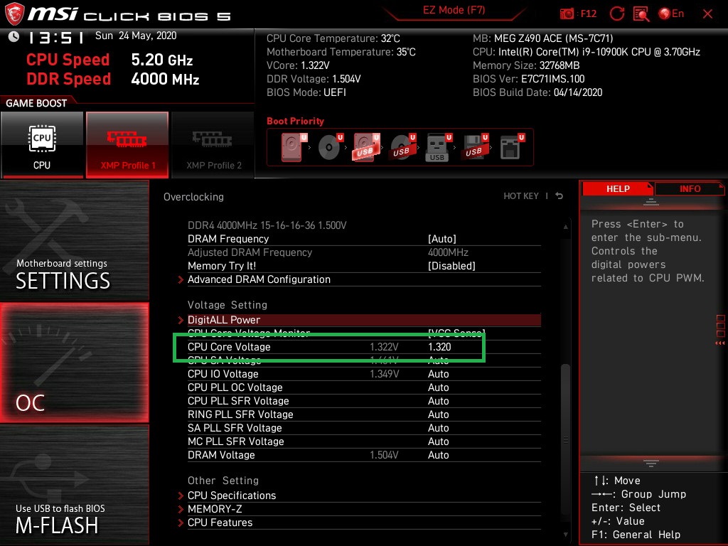Image resolution: width=728 pixels, height=546 pixels.
Task: Click the system time 13:51
Action: (56, 37)
